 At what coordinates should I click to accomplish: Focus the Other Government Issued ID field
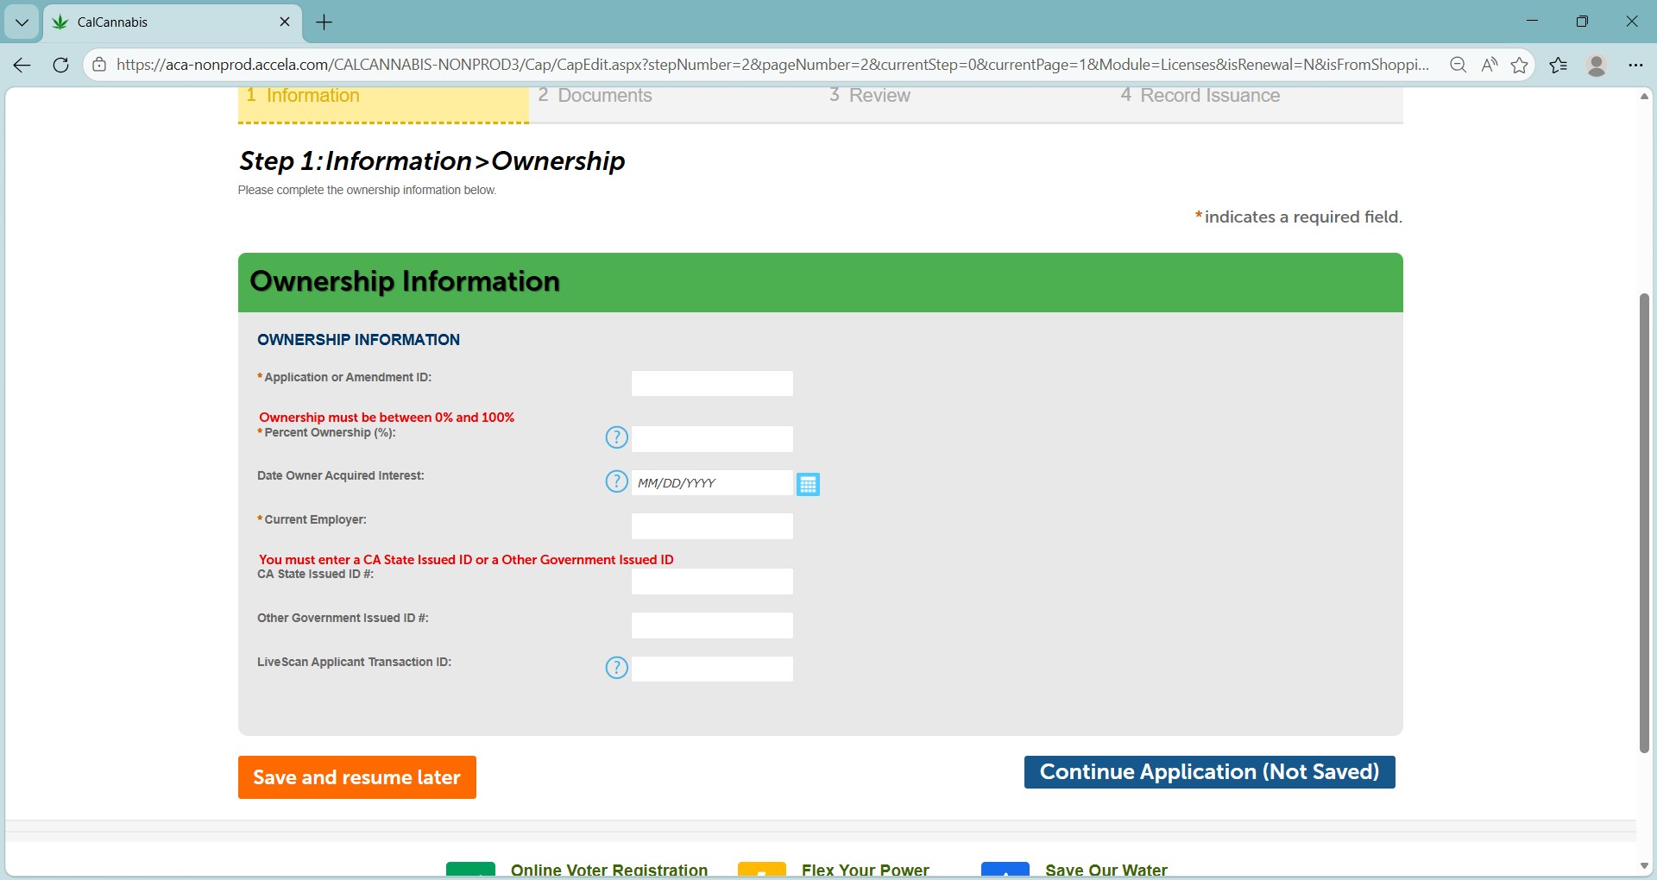pos(712,625)
